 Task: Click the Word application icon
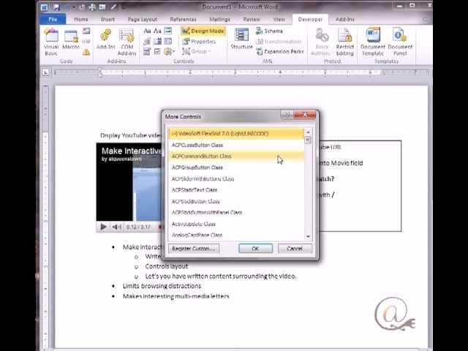pyautogui.click(x=45, y=7)
